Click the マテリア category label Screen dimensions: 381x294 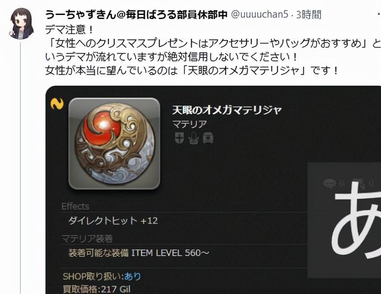[x=189, y=124]
